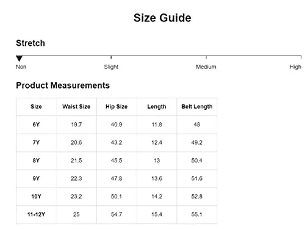The width and height of the screenshot is (305, 229).
Task: Select the 10Y size row label
Action: (36, 197)
